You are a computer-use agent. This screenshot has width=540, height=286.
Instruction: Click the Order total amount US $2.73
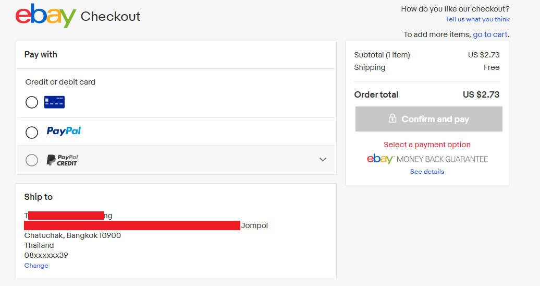coord(481,94)
